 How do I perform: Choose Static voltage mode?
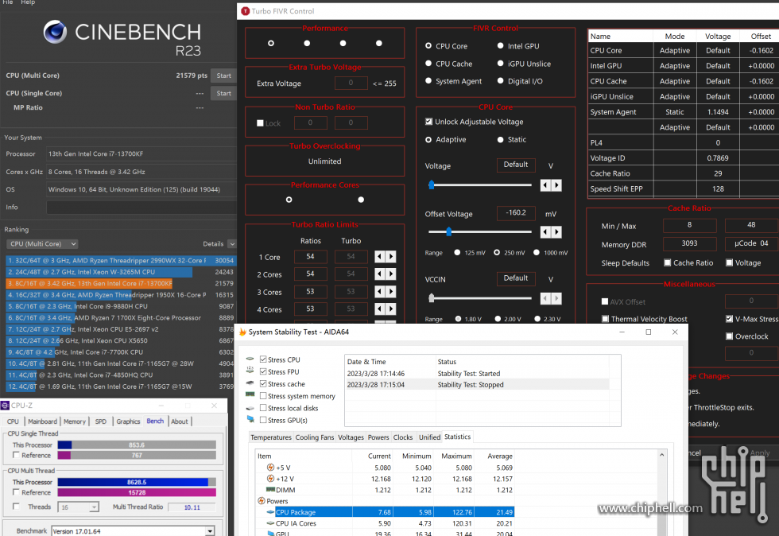click(x=500, y=140)
